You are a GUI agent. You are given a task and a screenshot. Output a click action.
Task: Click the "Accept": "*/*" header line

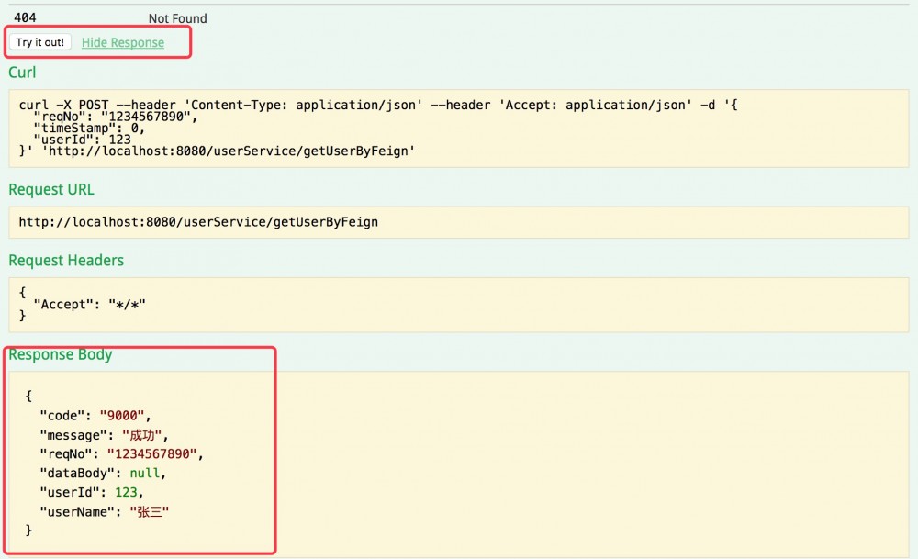click(x=89, y=303)
